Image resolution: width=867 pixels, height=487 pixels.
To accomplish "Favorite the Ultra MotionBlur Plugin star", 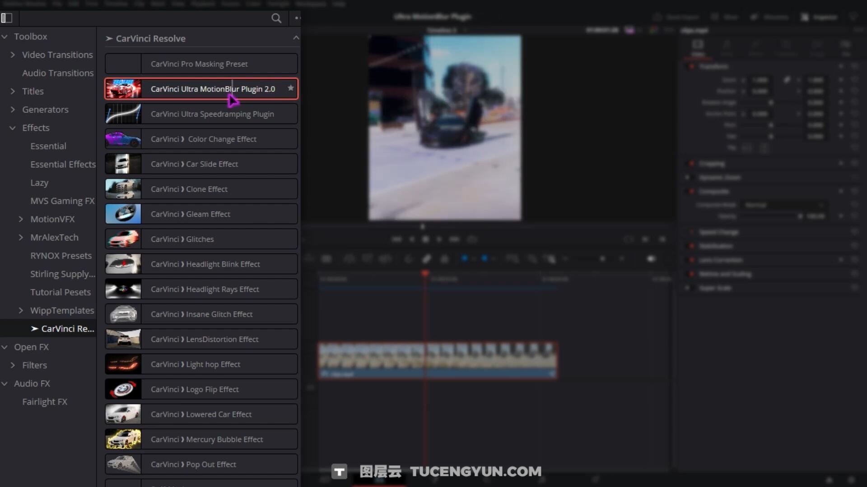I will pyautogui.click(x=291, y=88).
